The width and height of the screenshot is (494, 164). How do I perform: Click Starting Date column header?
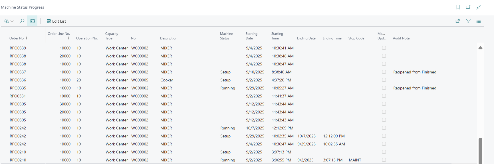[x=251, y=36]
